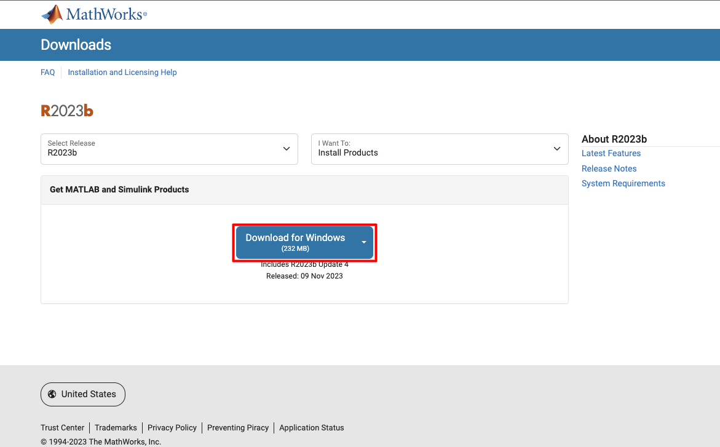
Task: Open the I Want To dropdown
Action: [440, 149]
